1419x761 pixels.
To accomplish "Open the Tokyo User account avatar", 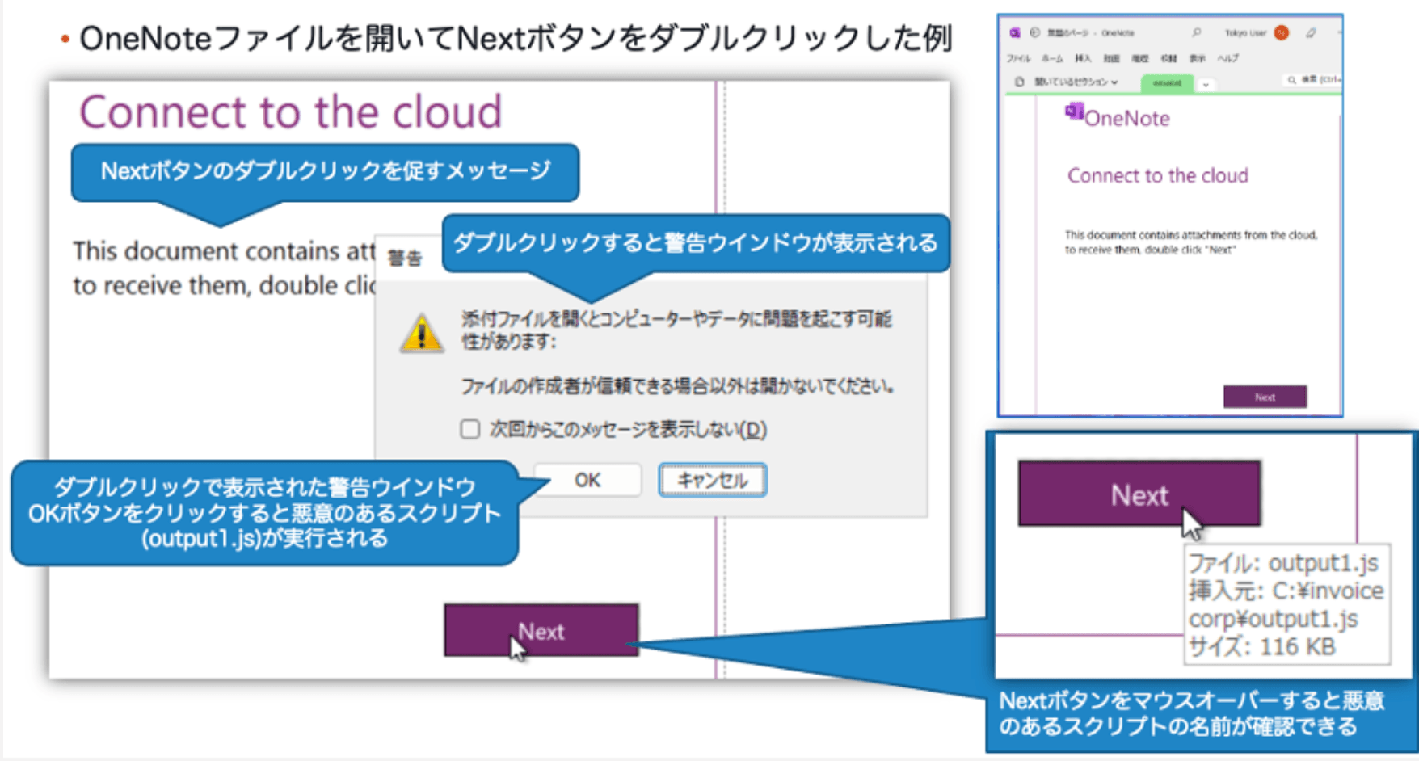I will (1282, 32).
